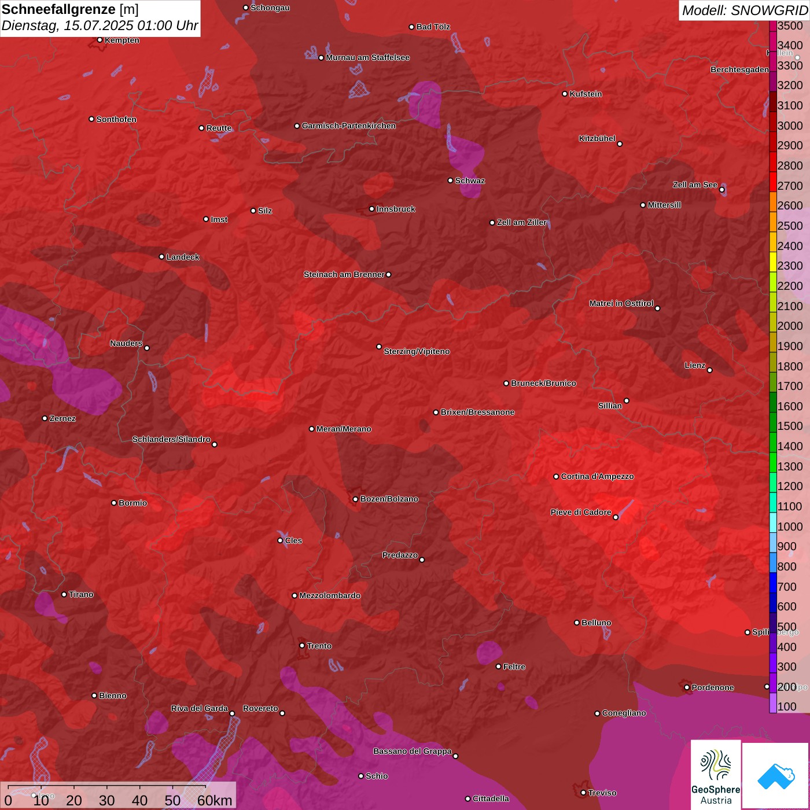The width and height of the screenshot is (810, 810).
Task: Click the Mittersill label
Action: click(664, 205)
